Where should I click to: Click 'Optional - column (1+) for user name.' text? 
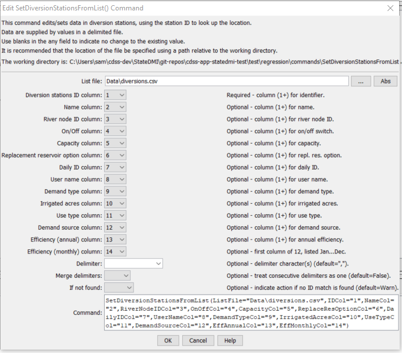277,179
